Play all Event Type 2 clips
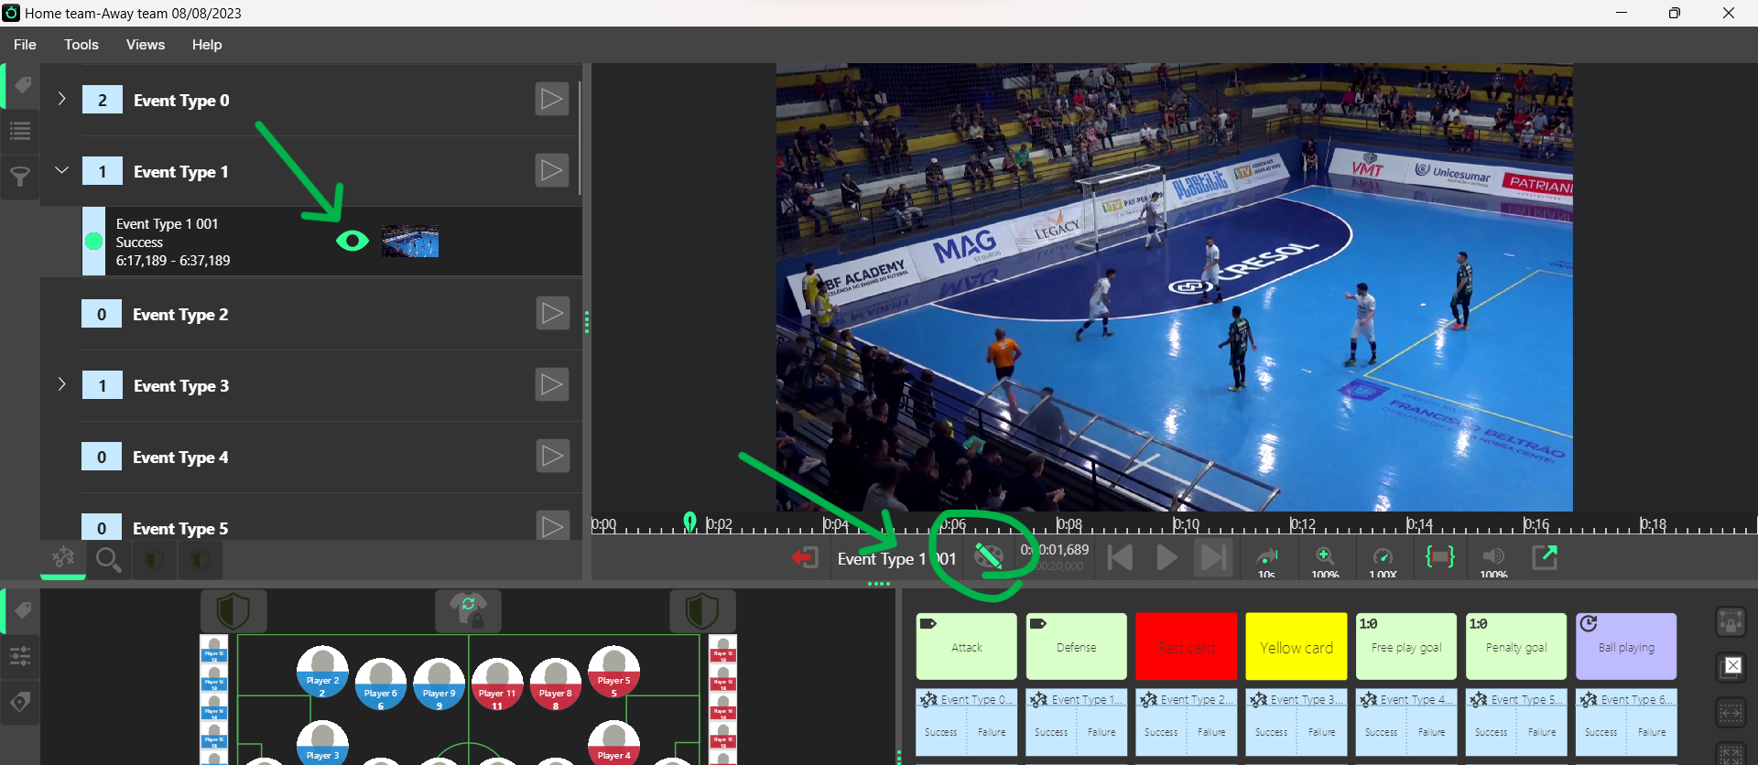The width and height of the screenshot is (1758, 765). pos(552,313)
